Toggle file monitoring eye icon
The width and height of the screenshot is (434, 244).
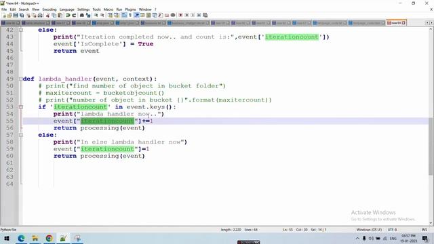tap(173, 15)
